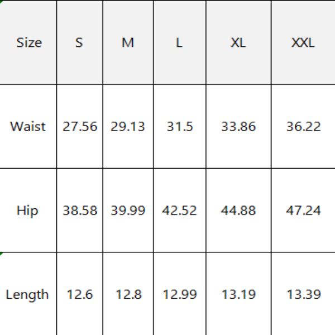335x335 pixels.
Task: Select the S size column header
Action: point(79,43)
